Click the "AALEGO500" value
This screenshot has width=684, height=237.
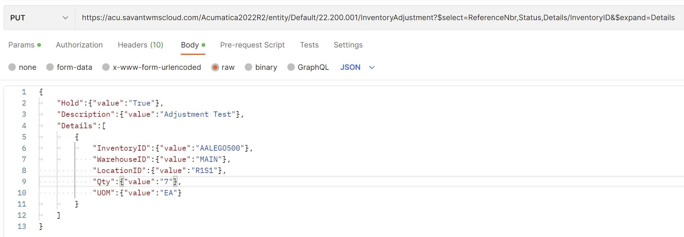[x=220, y=148]
